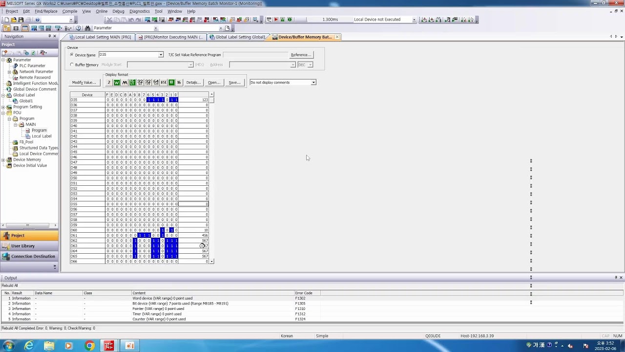Select the 32-bit integer display format
Image resolution: width=625 pixels, height=352 pixels.
[140, 82]
